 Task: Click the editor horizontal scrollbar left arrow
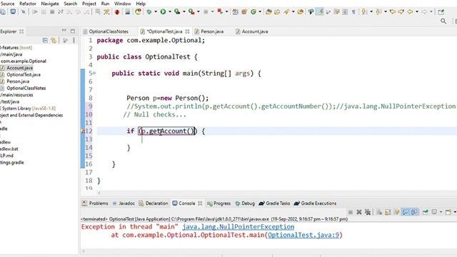point(99,193)
